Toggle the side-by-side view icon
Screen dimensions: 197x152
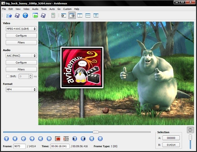coord(80,15)
